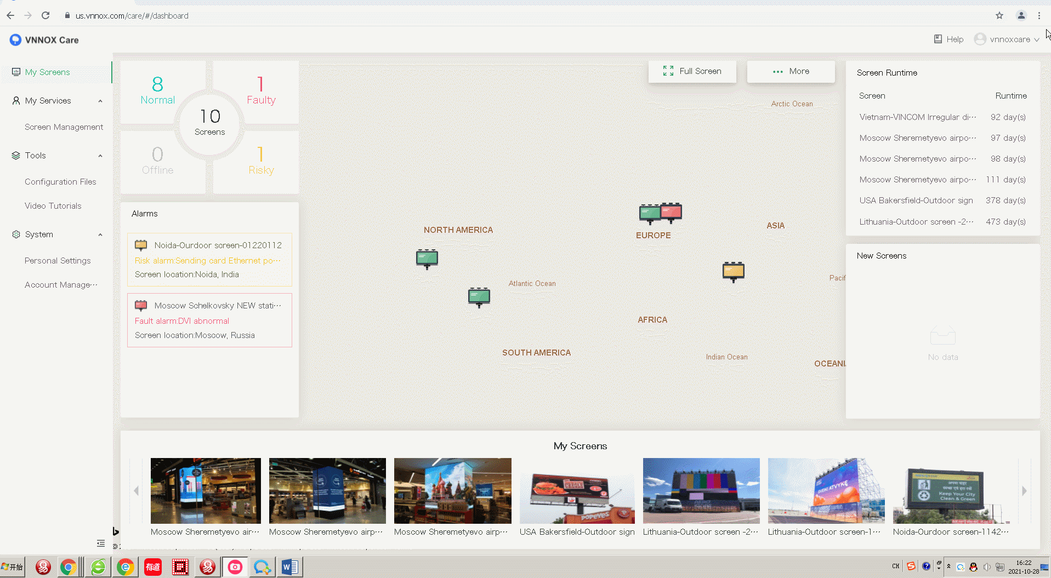Open the Word application in taskbar
The height and width of the screenshot is (578, 1051).
point(289,567)
